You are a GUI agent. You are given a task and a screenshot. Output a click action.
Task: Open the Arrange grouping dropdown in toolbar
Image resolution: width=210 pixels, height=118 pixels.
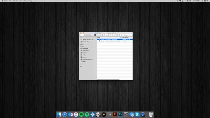click(103, 35)
